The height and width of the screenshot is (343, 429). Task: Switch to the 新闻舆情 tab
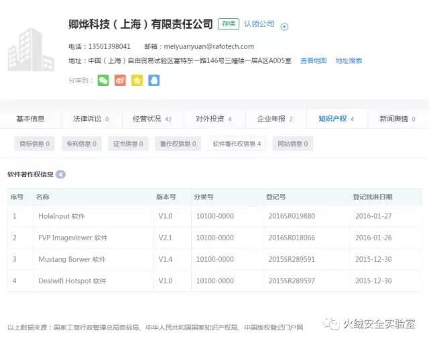(x=397, y=119)
